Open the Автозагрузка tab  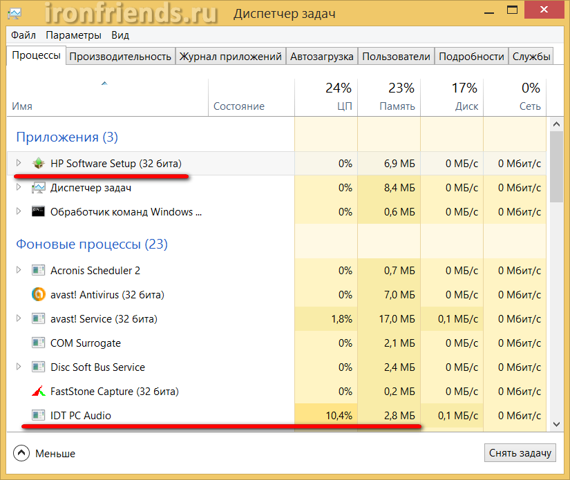pos(322,57)
